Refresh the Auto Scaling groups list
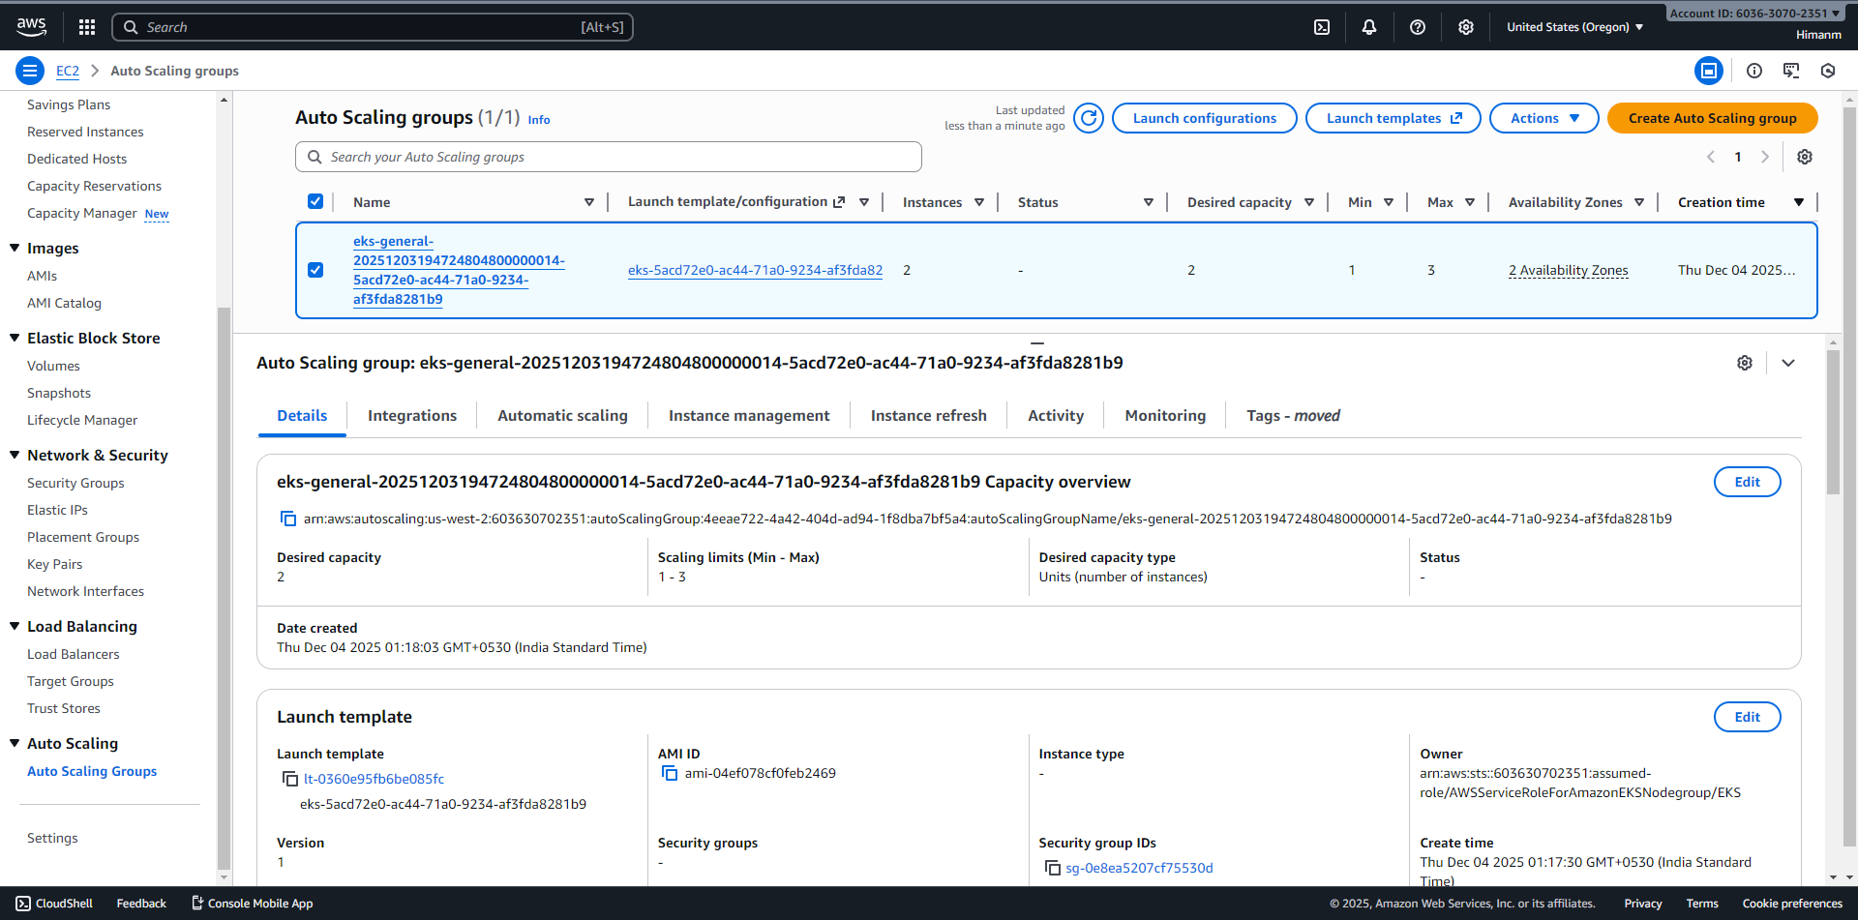Viewport: 1858px width, 920px height. [x=1089, y=118]
